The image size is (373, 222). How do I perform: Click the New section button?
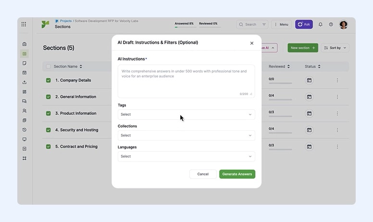click(x=303, y=48)
